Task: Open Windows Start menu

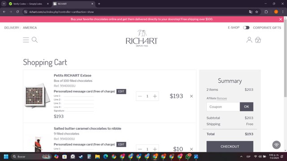Action: 6,157
